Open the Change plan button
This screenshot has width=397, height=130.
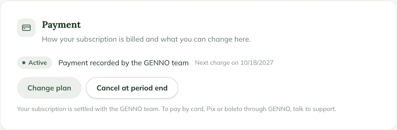(x=49, y=88)
